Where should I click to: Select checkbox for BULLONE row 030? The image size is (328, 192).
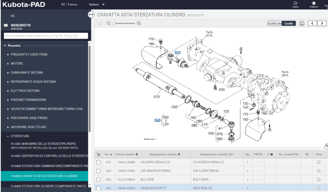click(98, 180)
